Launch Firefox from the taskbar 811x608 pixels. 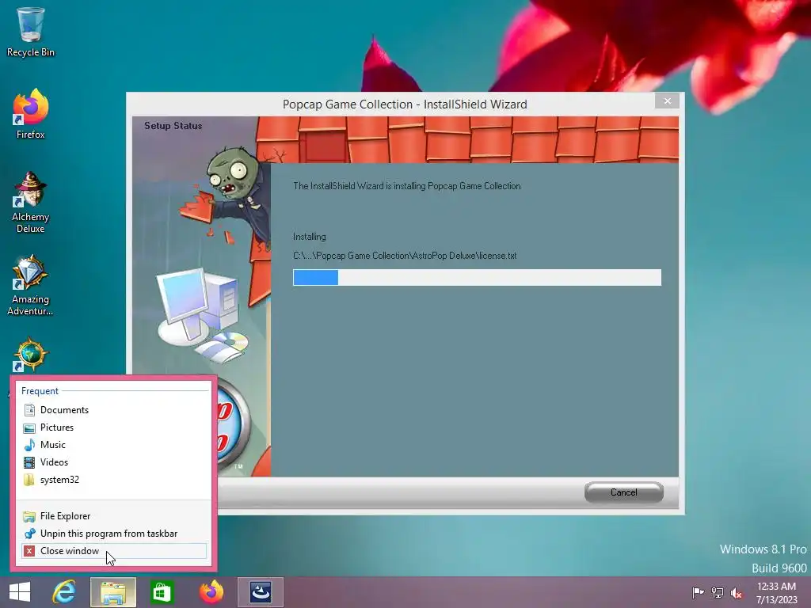pyautogui.click(x=211, y=592)
